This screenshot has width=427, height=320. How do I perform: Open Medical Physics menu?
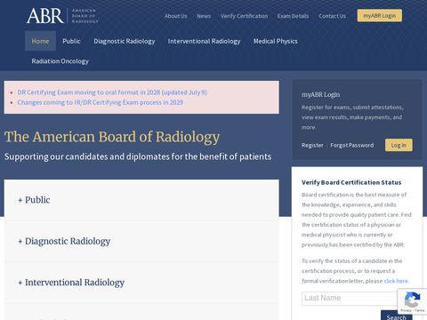click(x=276, y=41)
